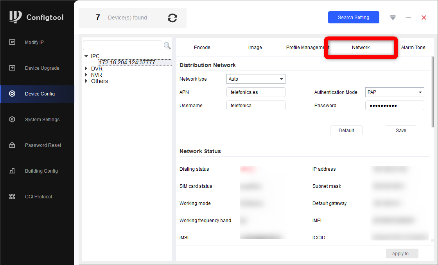Click the Device Config target icon
The height and width of the screenshot is (265, 438).
pos(12,94)
